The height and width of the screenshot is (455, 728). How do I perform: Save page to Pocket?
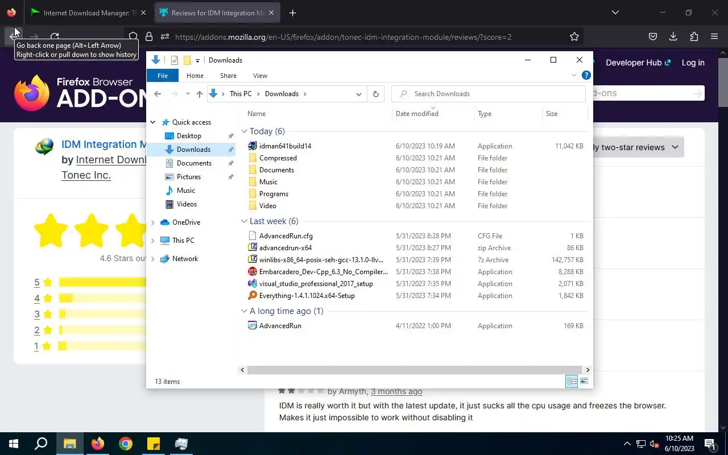coord(653,36)
